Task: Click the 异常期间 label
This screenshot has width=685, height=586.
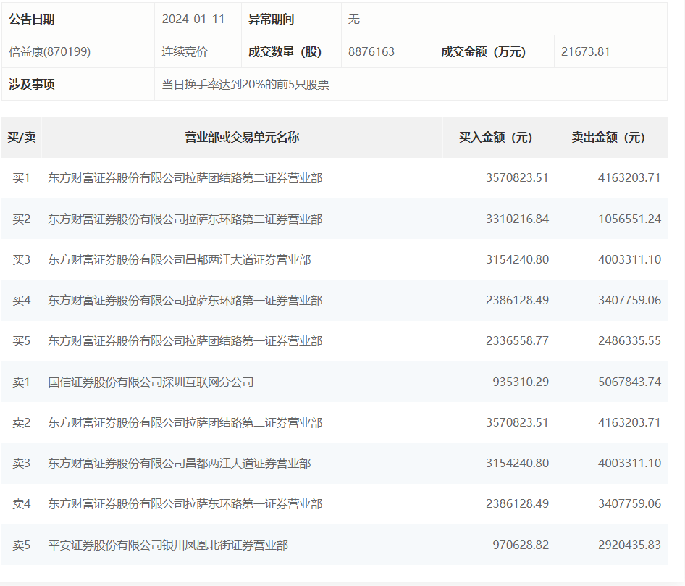Action: point(271,20)
